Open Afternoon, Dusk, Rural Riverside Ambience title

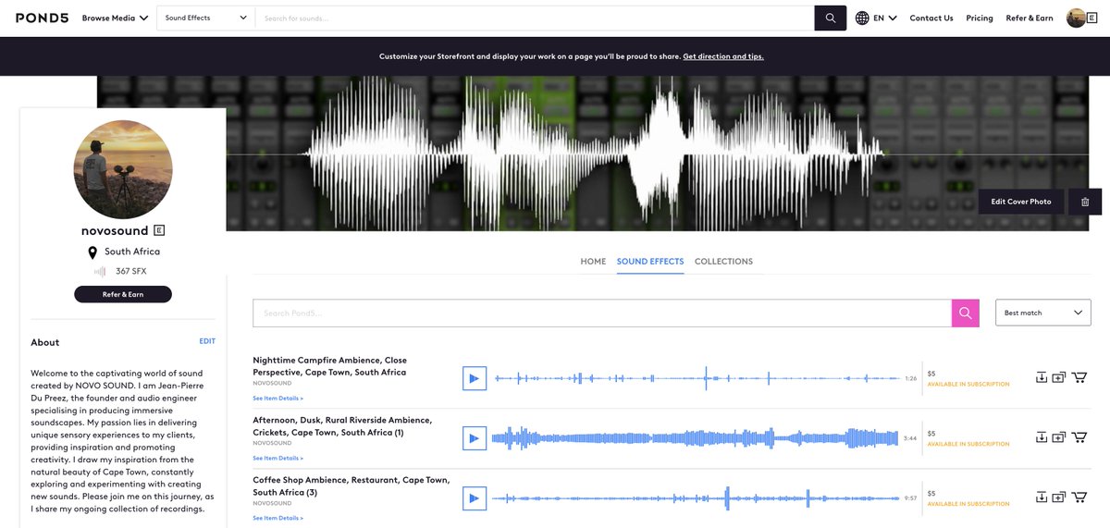tap(342, 426)
